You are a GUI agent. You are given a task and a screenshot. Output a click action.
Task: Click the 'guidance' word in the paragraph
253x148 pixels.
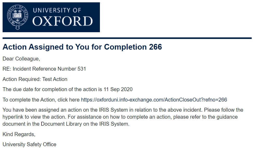[x=227, y=117]
